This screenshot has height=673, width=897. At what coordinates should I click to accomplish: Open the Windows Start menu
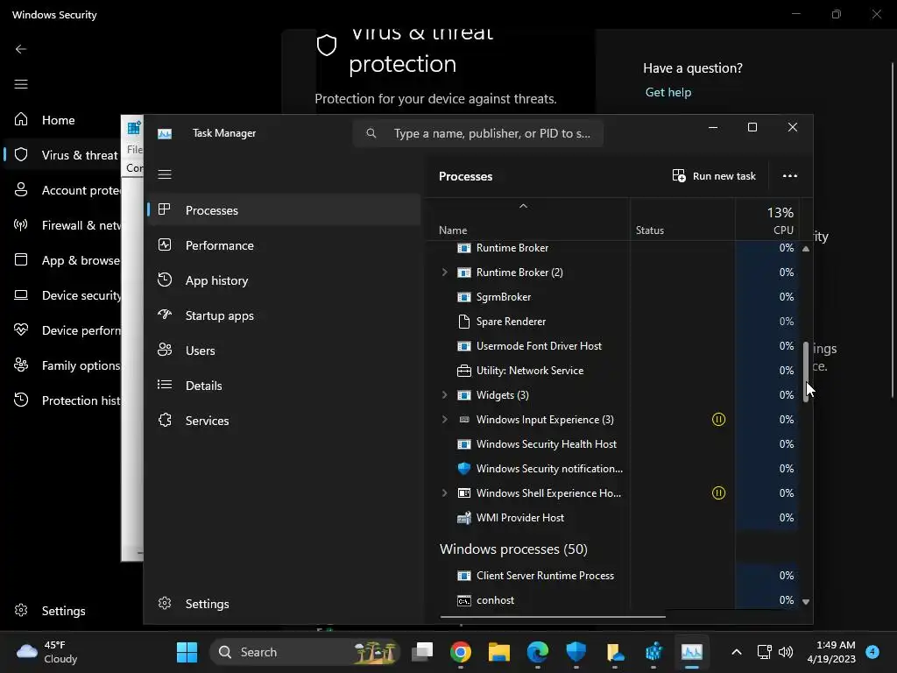[187, 652]
